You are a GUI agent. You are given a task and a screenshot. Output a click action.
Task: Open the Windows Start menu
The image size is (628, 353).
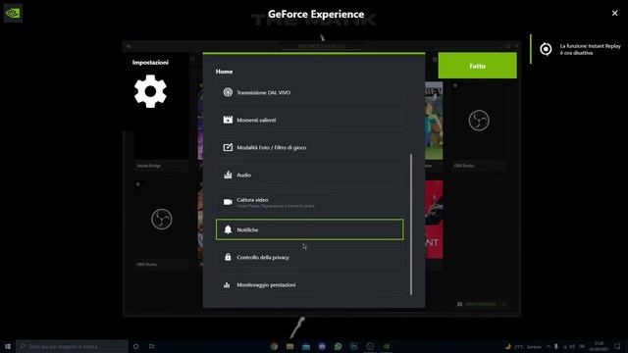point(8,346)
